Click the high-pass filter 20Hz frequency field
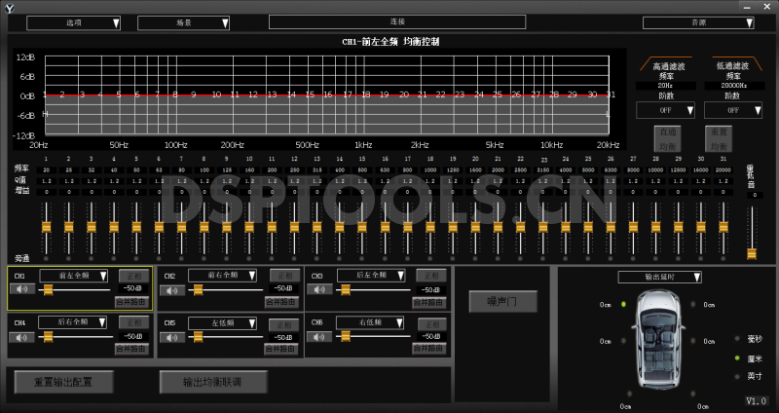The image size is (779, 413). [x=665, y=85]
